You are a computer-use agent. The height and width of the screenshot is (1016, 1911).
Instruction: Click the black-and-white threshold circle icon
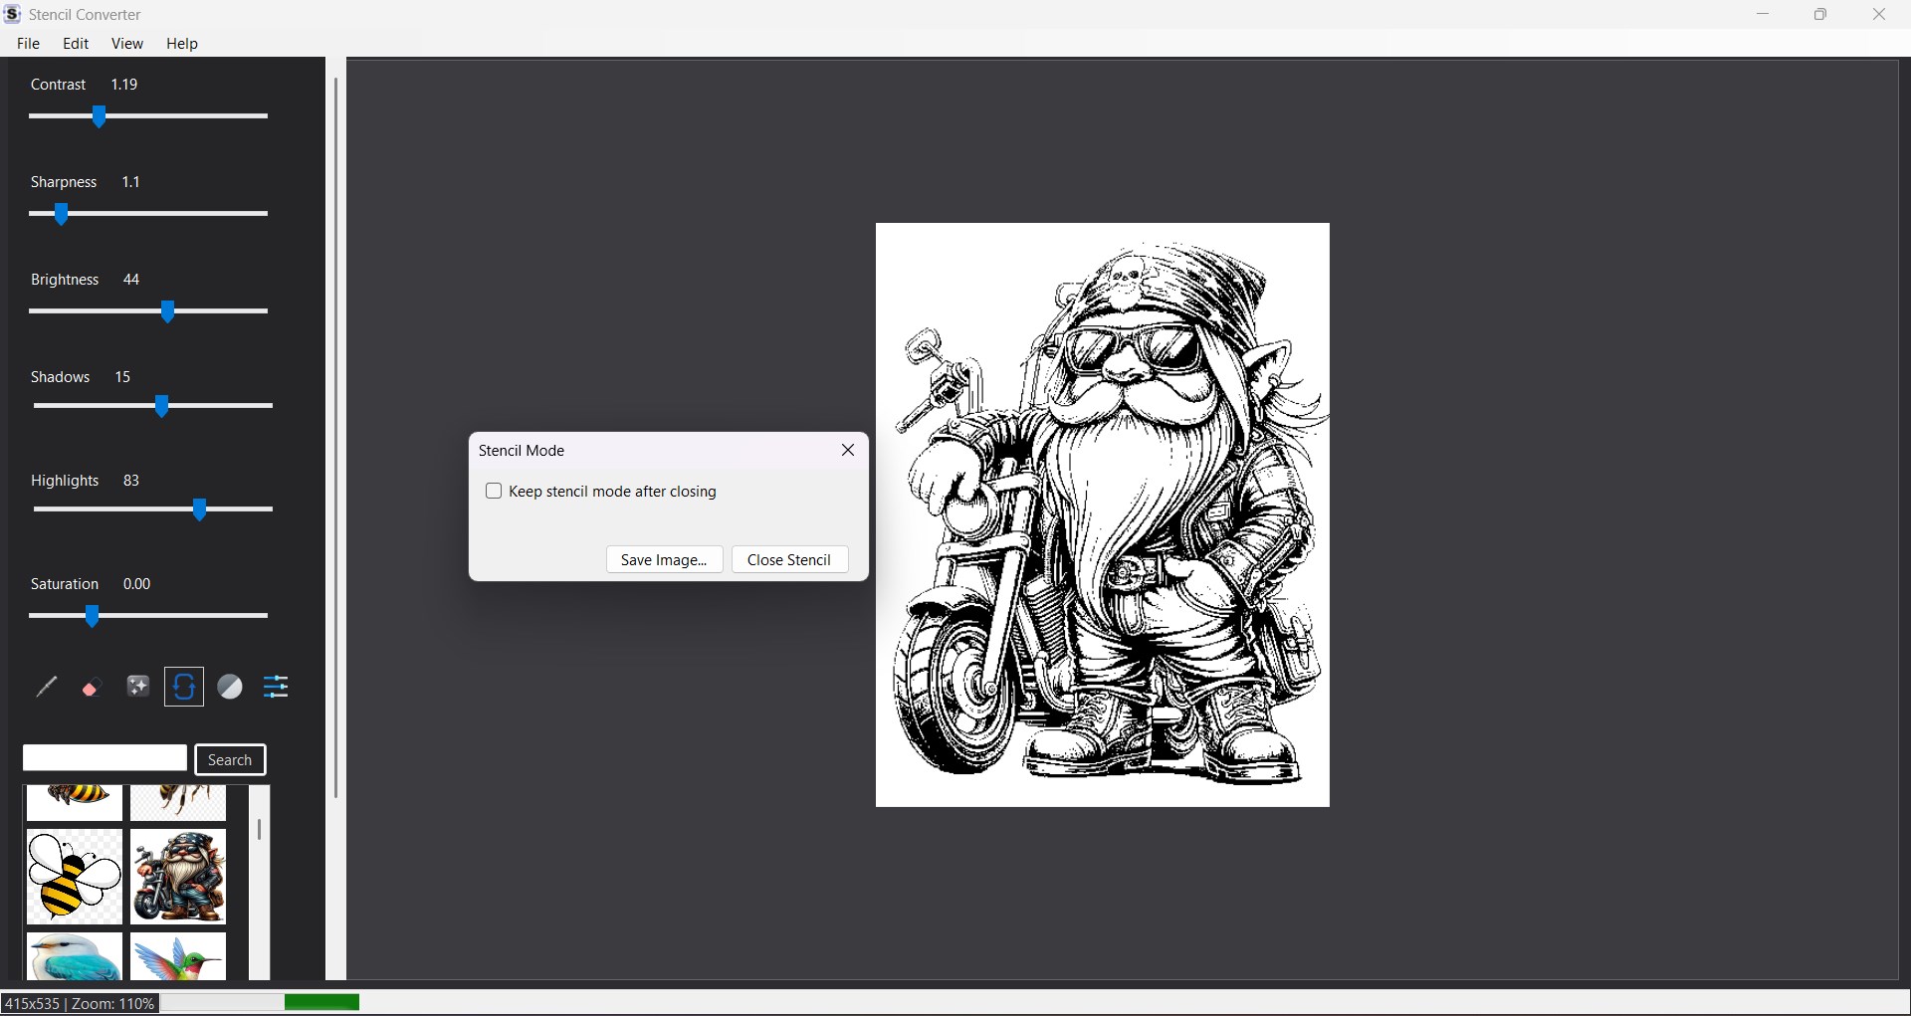tap(230, 687)
